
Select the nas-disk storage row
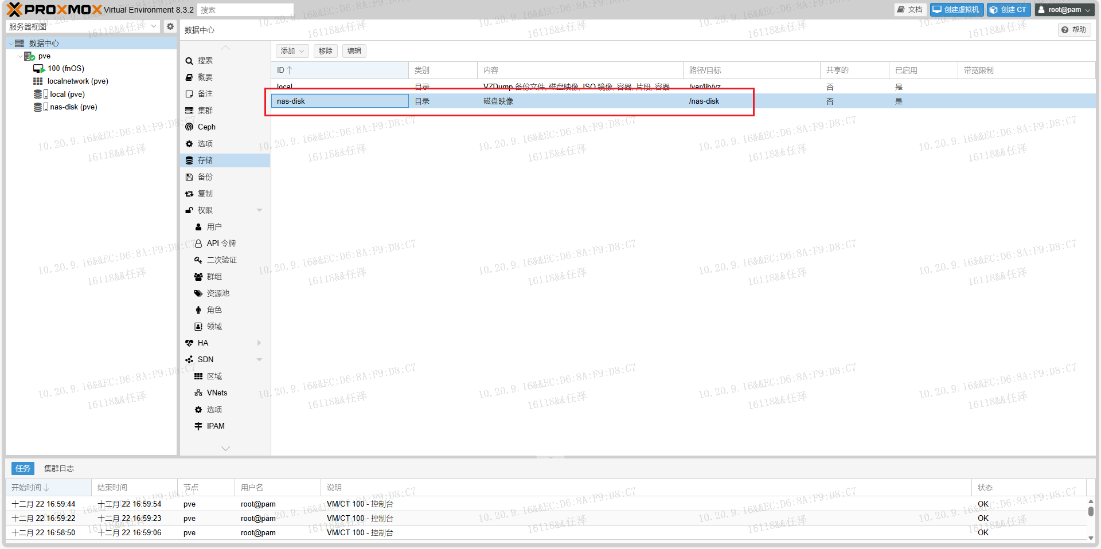(x=683, y=101)
